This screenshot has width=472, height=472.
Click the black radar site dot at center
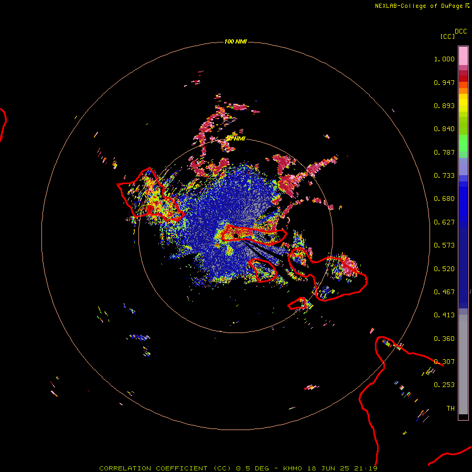[236, 235]
